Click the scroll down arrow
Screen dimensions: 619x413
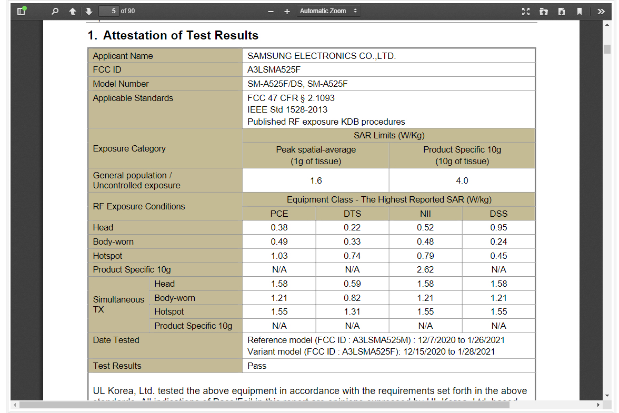607,395
